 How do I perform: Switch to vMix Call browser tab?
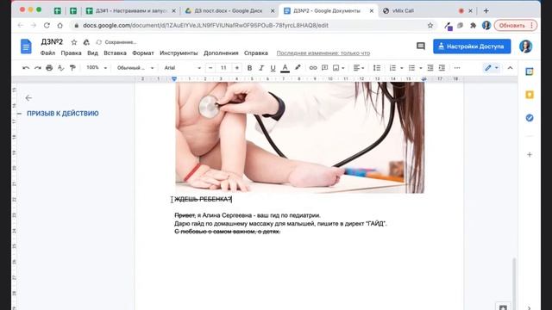point(428,11)
